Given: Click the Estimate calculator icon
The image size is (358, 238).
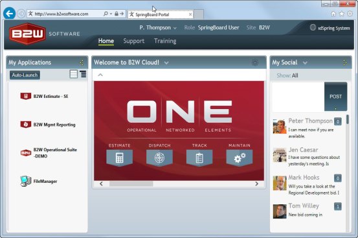Looking at the screenshot, I should pyautogui.click(x=119, y=158).
